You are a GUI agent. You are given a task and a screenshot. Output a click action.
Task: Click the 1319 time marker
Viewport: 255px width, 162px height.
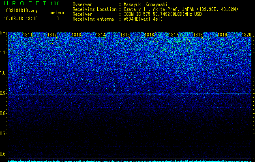pos(222,35)
